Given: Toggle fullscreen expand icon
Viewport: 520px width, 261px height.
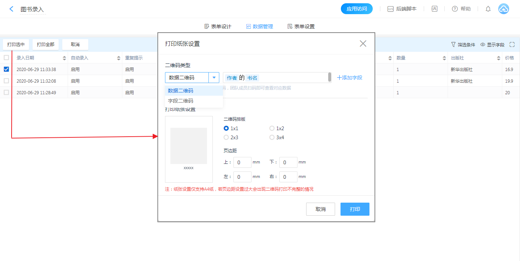Looking at the screenshot, I should 512,45.
